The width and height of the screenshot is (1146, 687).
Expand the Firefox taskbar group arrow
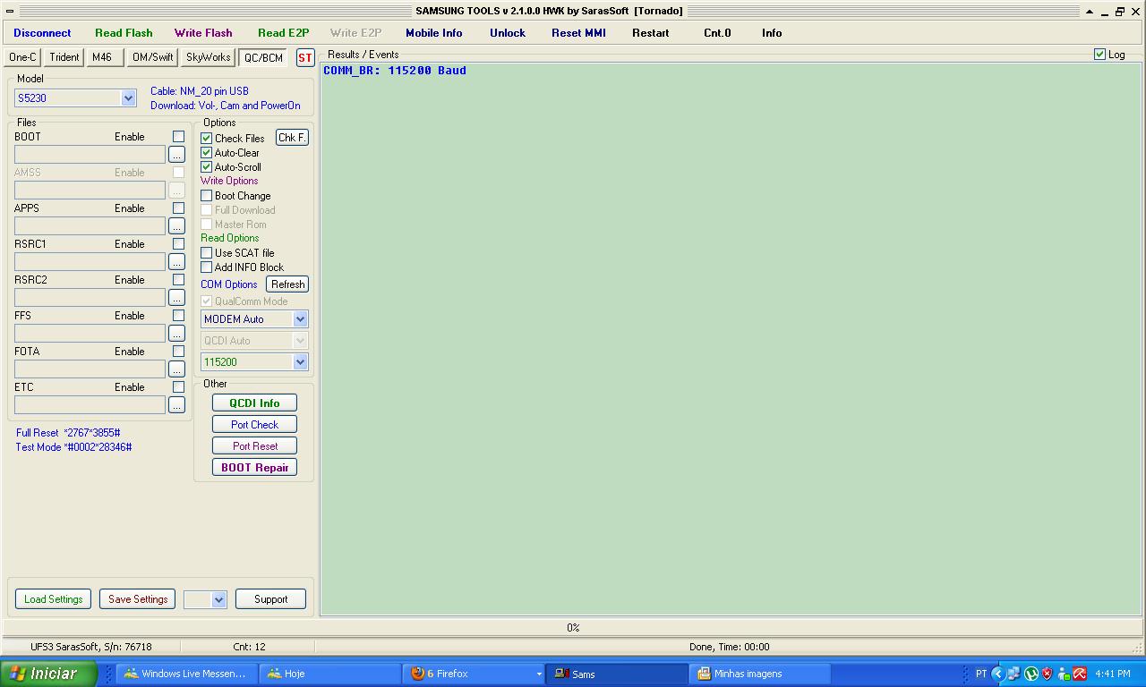[539, 674]
